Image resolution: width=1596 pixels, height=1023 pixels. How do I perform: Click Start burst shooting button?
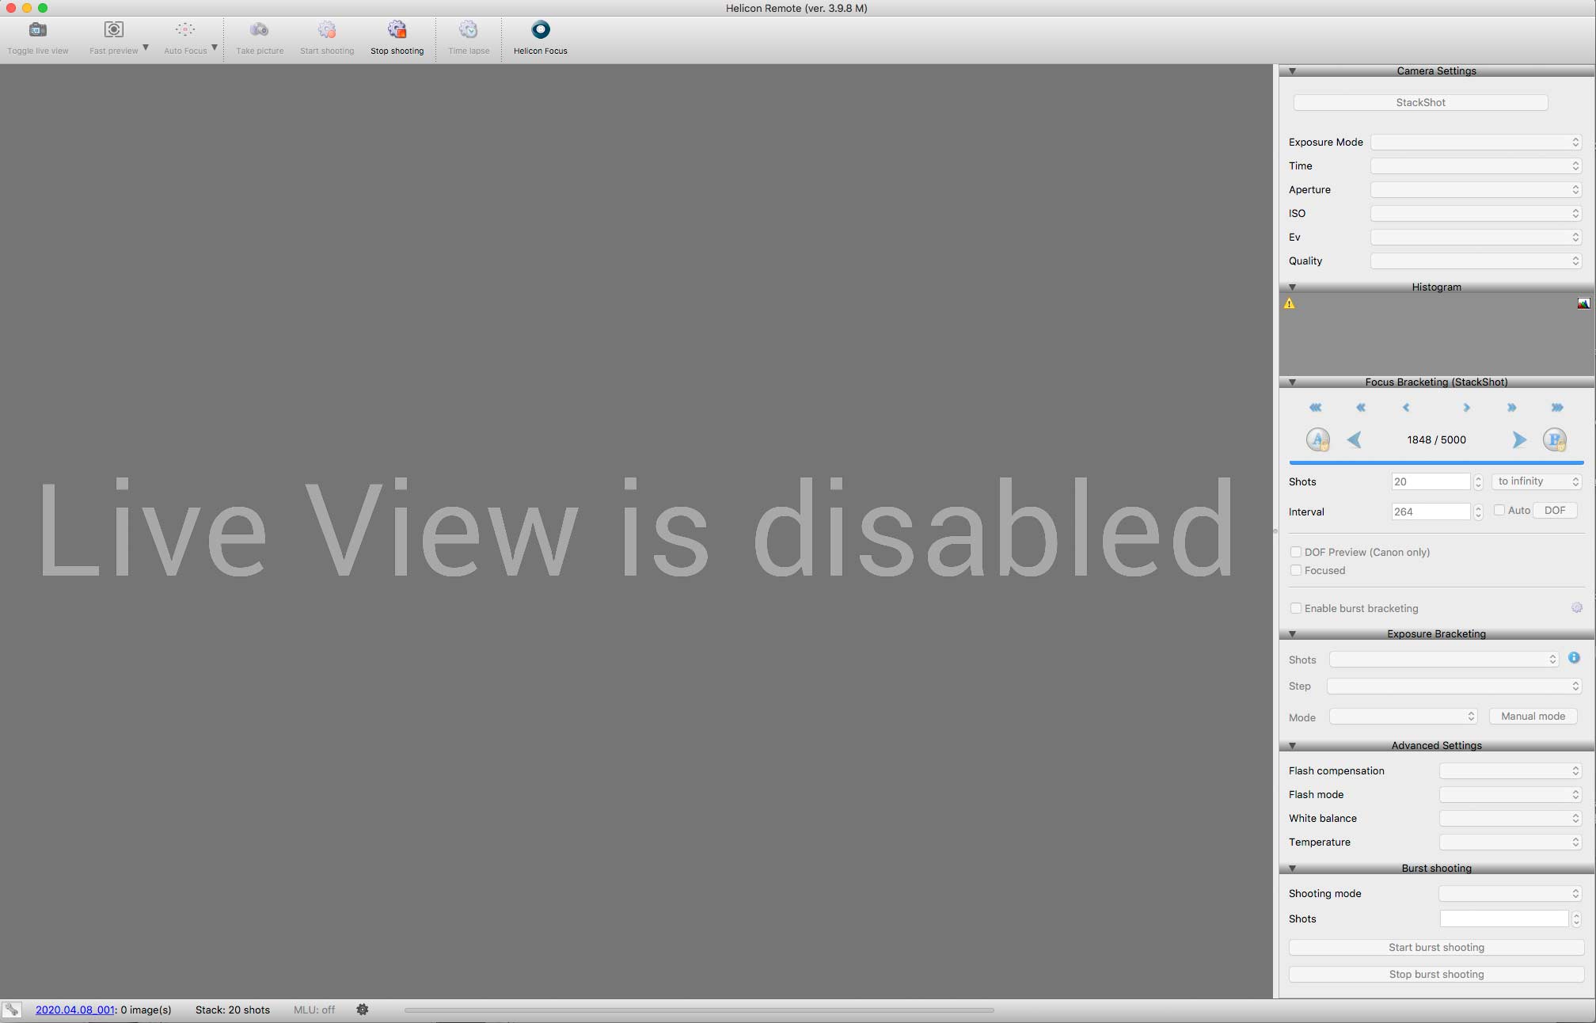(x=1436, y=947)
